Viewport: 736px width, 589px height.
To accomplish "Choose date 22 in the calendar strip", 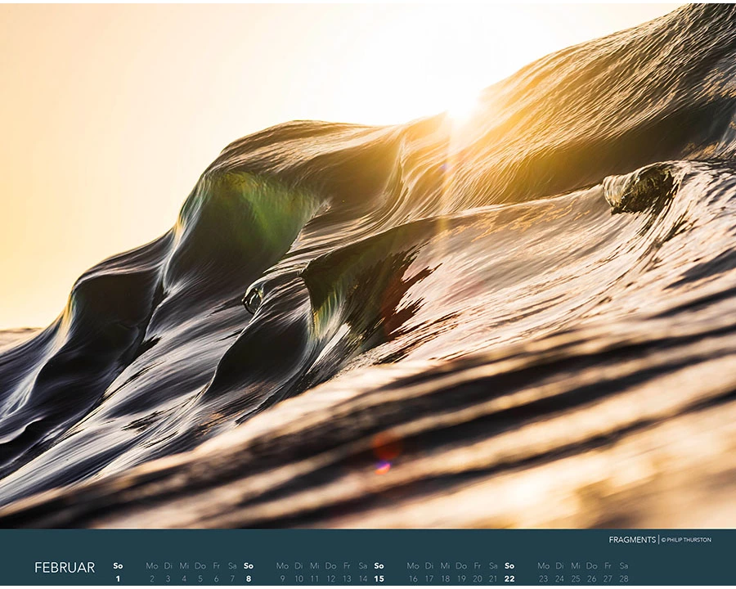I will [509, 579].
